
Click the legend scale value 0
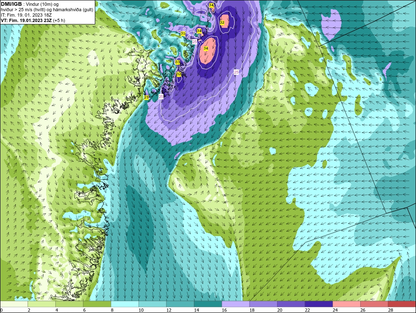1,310
